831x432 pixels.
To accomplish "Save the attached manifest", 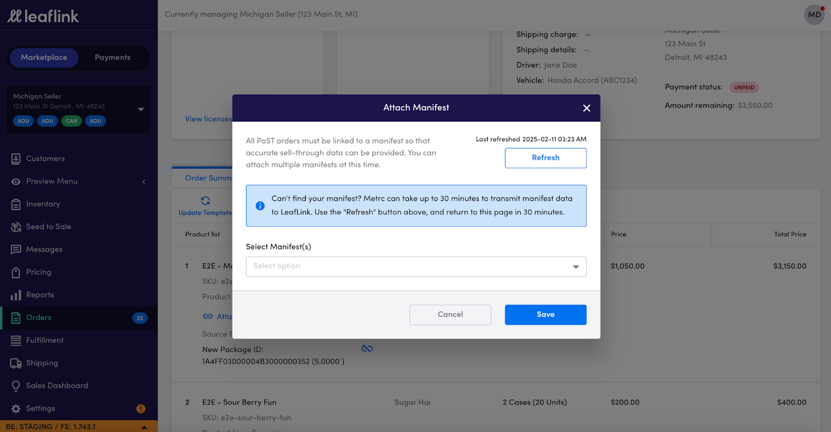I will [545, 315].
